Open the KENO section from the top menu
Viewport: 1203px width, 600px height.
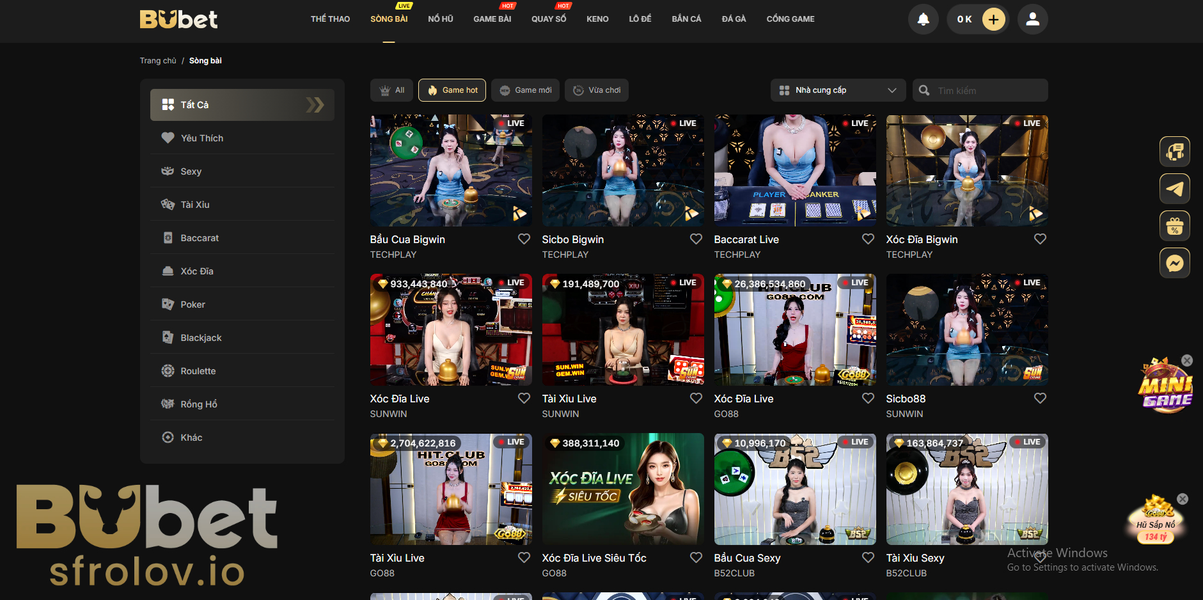pyautogui.click(x=597, y=19)
